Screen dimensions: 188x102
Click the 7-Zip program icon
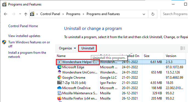tap(59, 83)
